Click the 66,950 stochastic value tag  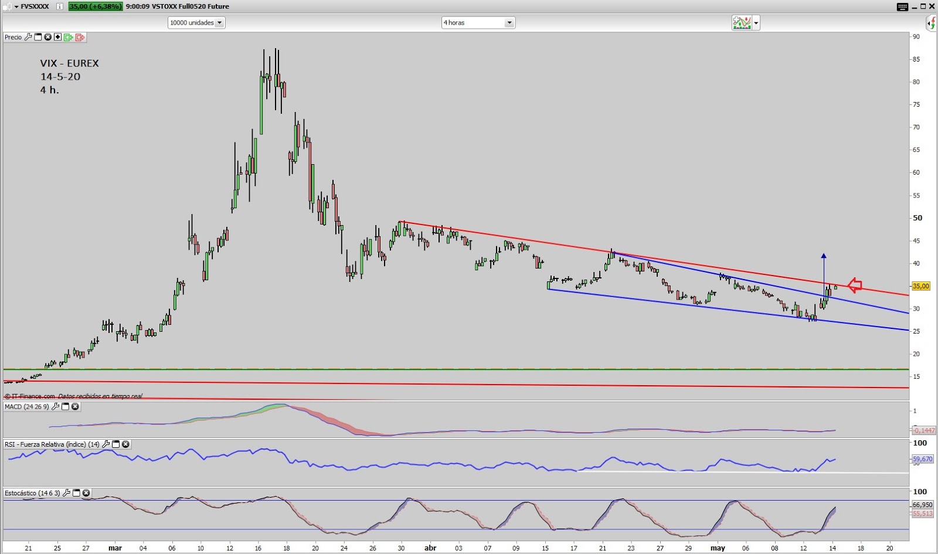[x=923, y=505]
